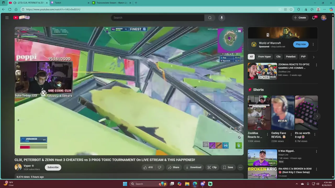Screen dimensions: 335x188
Task: Click the browser address bar URL
Action: pos(53,9)
